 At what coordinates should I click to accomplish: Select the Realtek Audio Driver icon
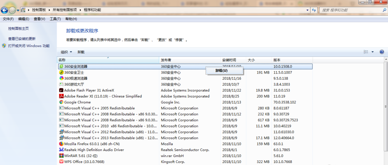[61, 150]
